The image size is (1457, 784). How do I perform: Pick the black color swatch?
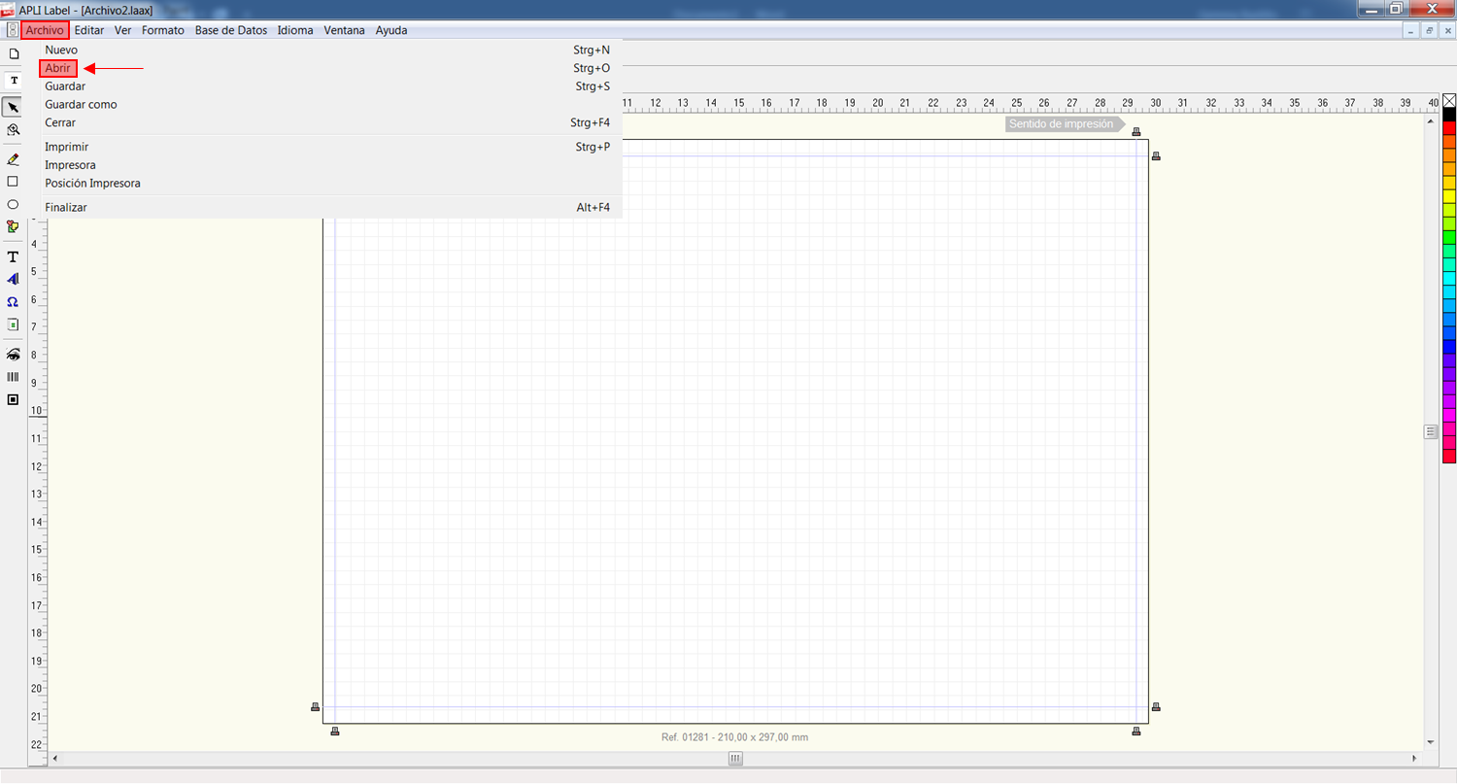(x=1449, y=115)
